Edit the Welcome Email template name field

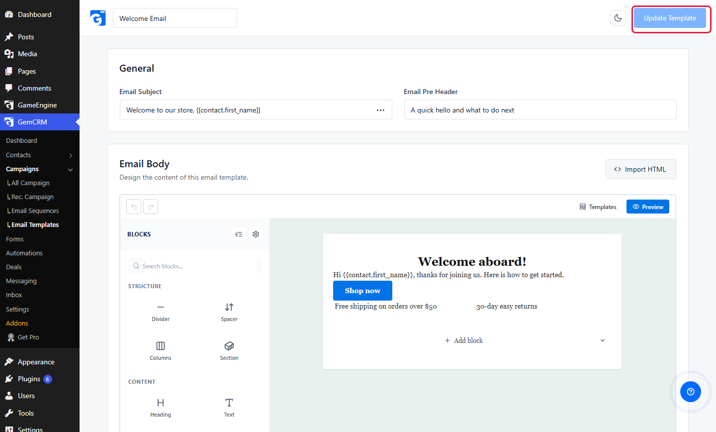tap(175, 18)
